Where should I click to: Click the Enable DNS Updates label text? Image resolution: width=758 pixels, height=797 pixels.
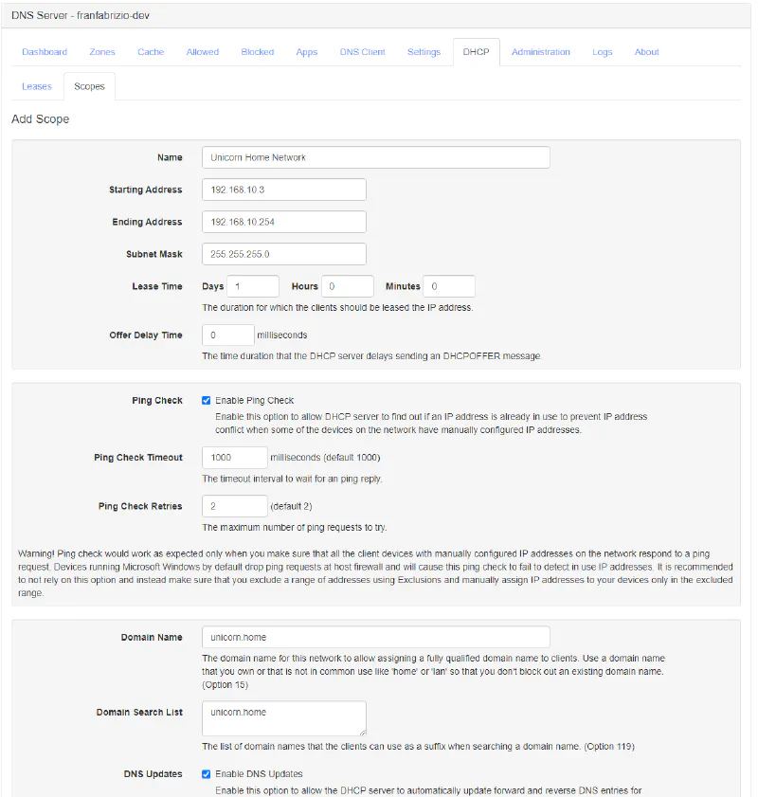point(259,774)
